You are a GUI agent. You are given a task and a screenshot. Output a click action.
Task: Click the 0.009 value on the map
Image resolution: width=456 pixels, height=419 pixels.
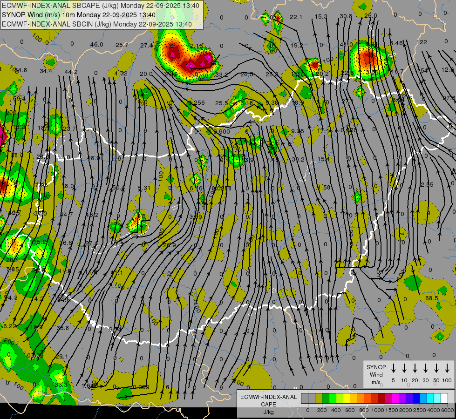141,387
